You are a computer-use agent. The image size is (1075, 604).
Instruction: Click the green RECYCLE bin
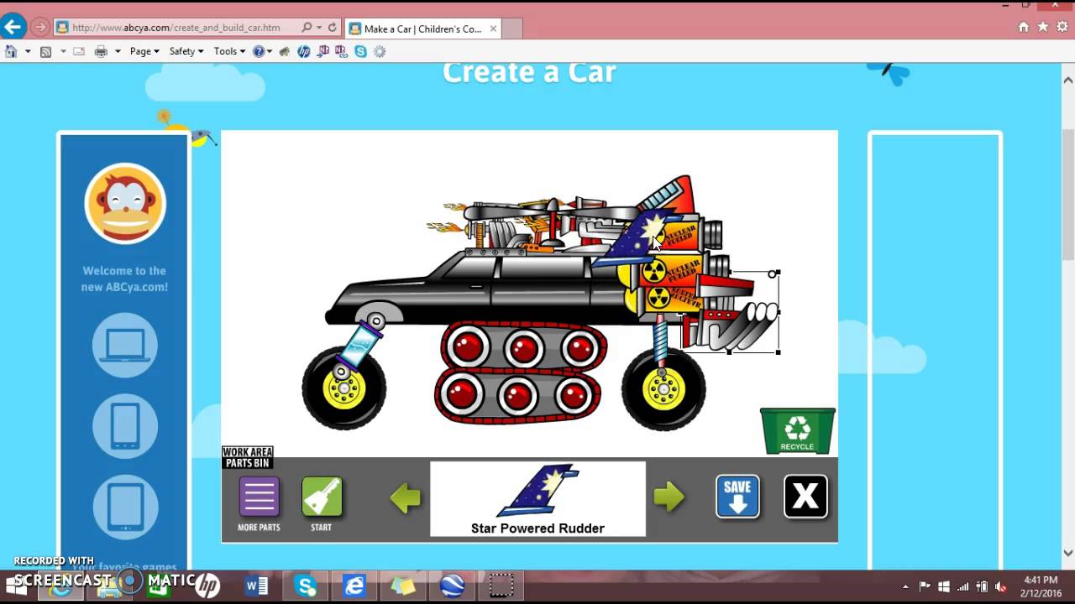(797, 431)
